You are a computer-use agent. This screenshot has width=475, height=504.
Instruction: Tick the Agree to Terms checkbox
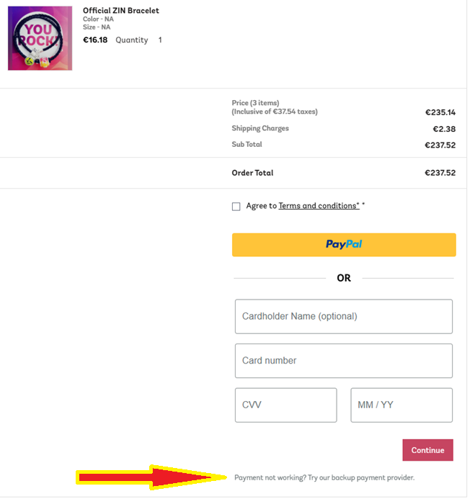(x=236, y=207)
